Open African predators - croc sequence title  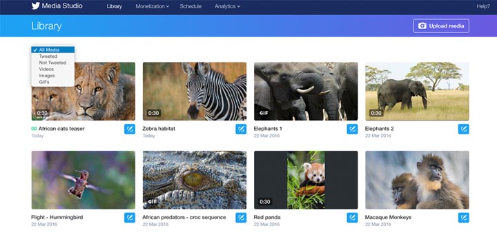click(184, 217)
